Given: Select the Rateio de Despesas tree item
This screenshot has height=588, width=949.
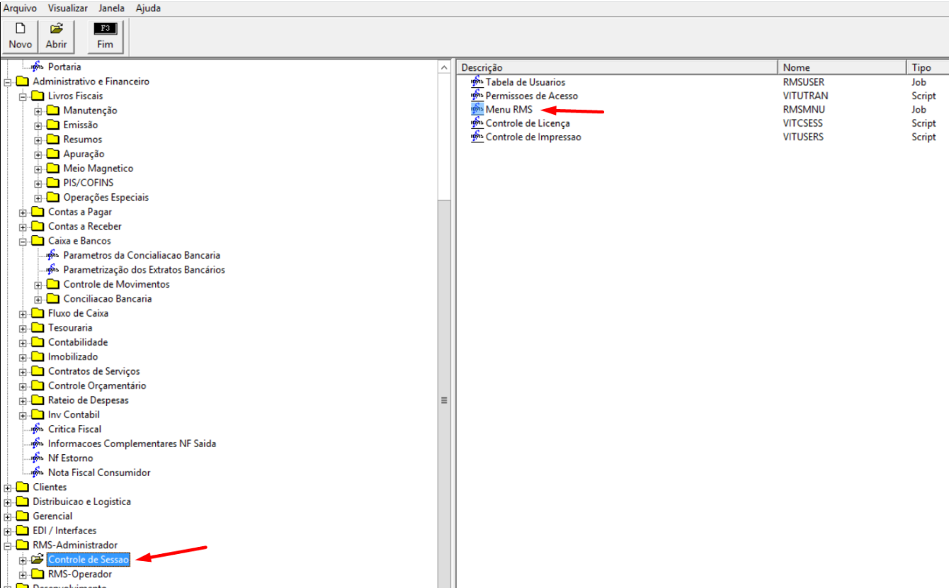Looking at the screenshot, I should [89, 400].
